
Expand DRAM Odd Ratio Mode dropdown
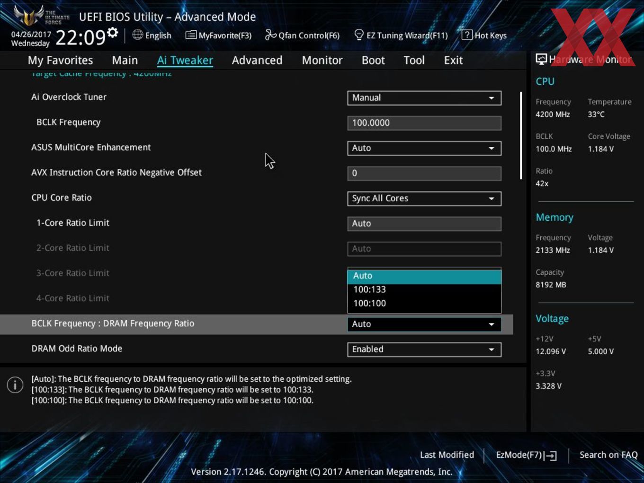tap(424, 349)
